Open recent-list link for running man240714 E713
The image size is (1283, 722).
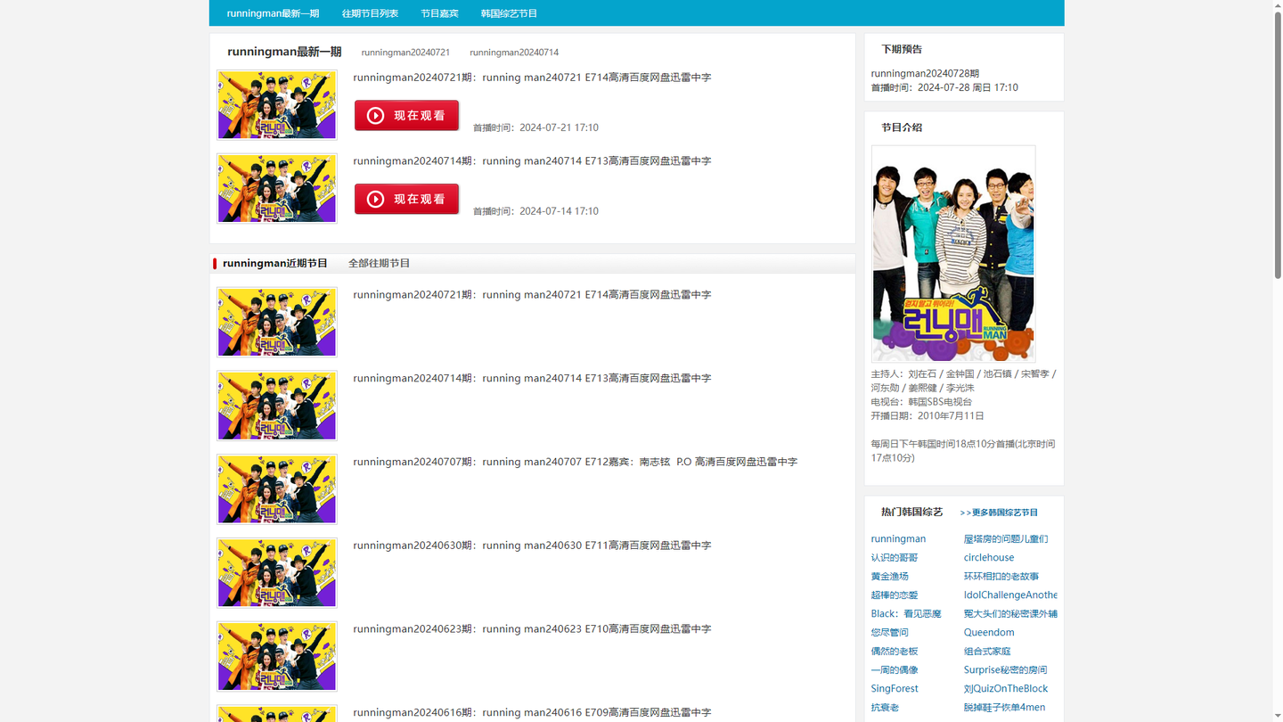532,379
